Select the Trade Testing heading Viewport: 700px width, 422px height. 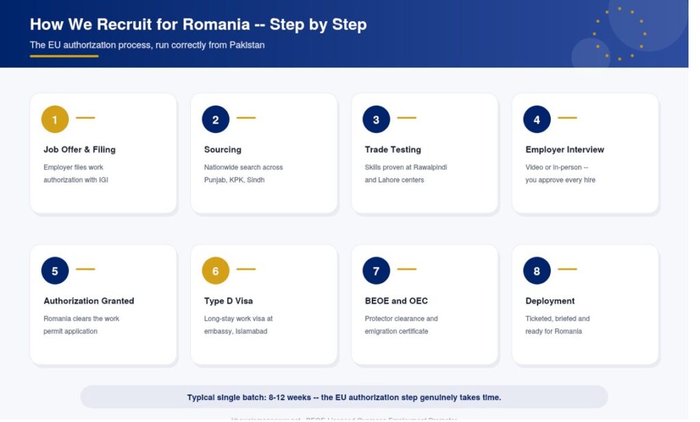point(393,150)
